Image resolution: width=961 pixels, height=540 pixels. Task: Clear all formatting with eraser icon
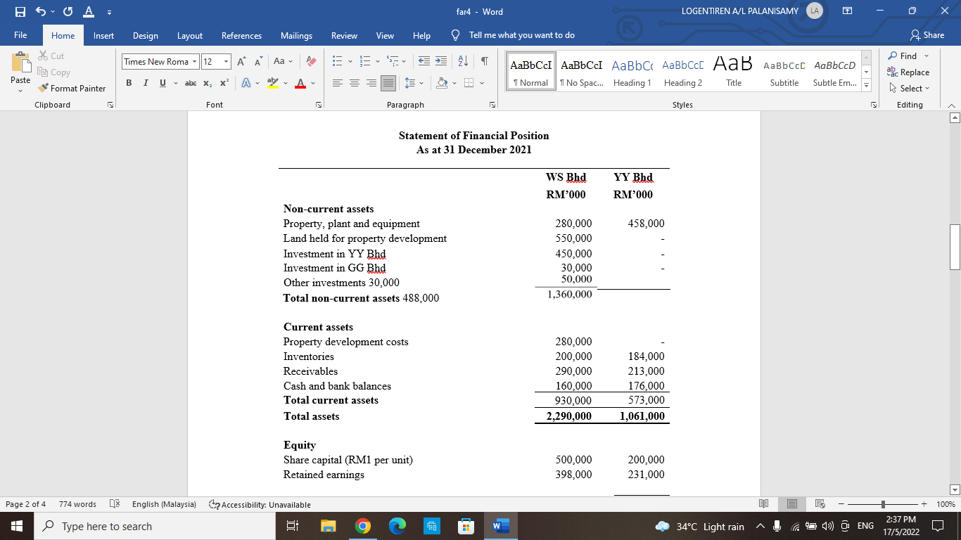coord(312,62)
